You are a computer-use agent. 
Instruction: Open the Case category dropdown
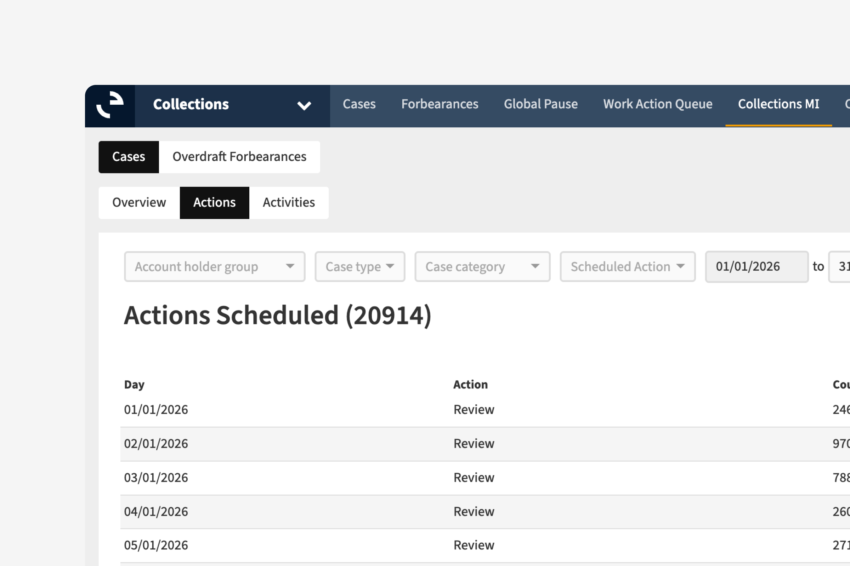coord(482,267)
